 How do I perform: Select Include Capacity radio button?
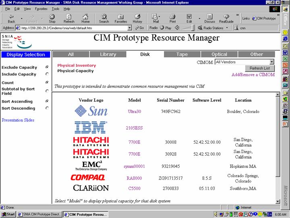pos(47,74)
